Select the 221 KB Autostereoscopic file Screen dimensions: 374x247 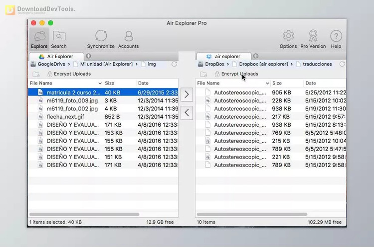pos(271,157)
